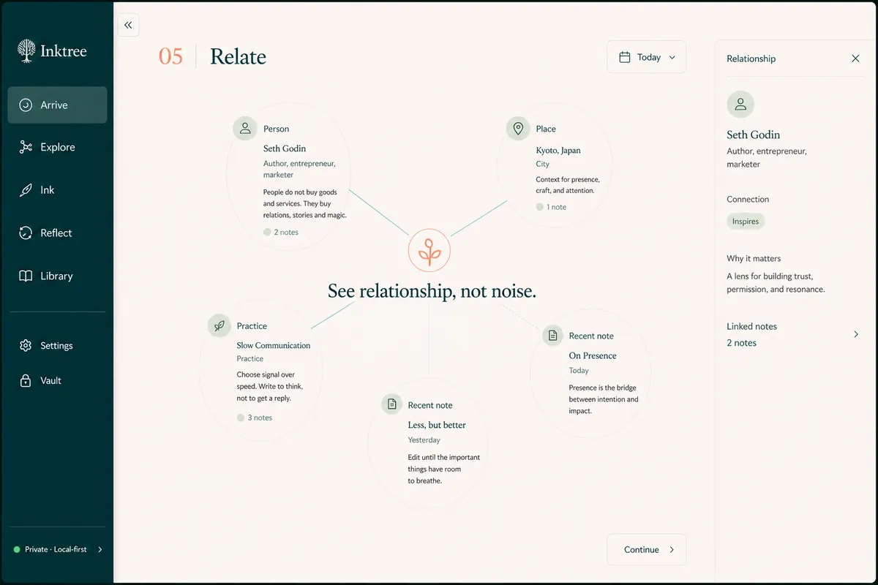Expand the Private · Local-first chevron
Screen dimensions: 878x585
point(100,549)
